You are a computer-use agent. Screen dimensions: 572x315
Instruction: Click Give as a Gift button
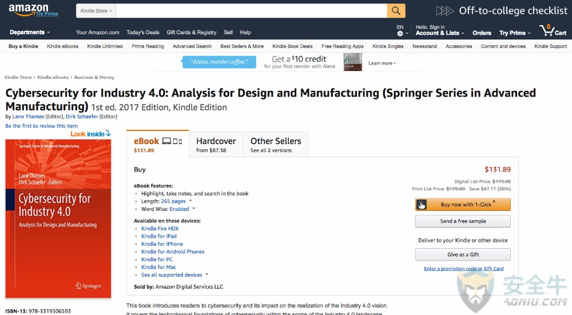(x=463, y=254)
